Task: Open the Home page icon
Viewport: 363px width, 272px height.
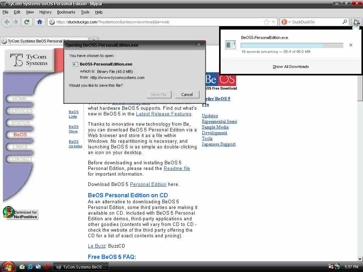Action: (x=40, y=22)
